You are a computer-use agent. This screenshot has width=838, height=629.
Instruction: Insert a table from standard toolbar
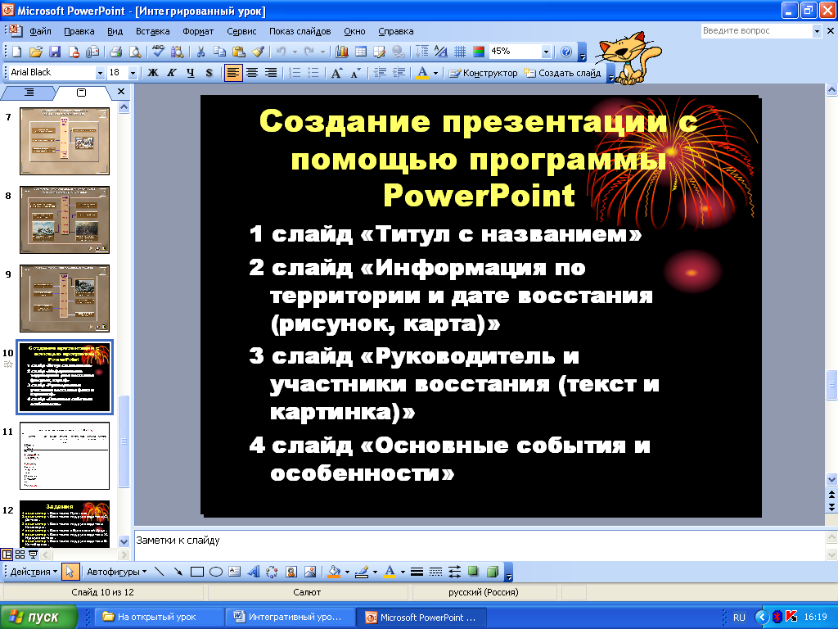361,52
